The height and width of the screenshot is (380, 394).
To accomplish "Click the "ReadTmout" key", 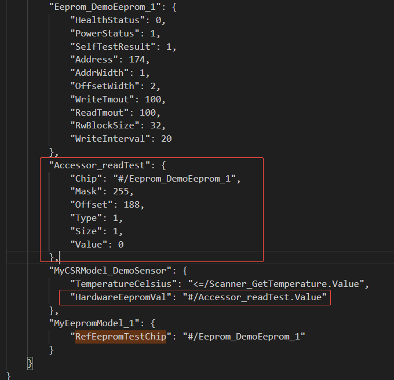I will [x=99, y=112].
